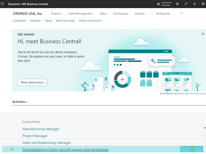Expand the Shopify menu
Viewport: 206px width, 154px height.
[141, 13]
